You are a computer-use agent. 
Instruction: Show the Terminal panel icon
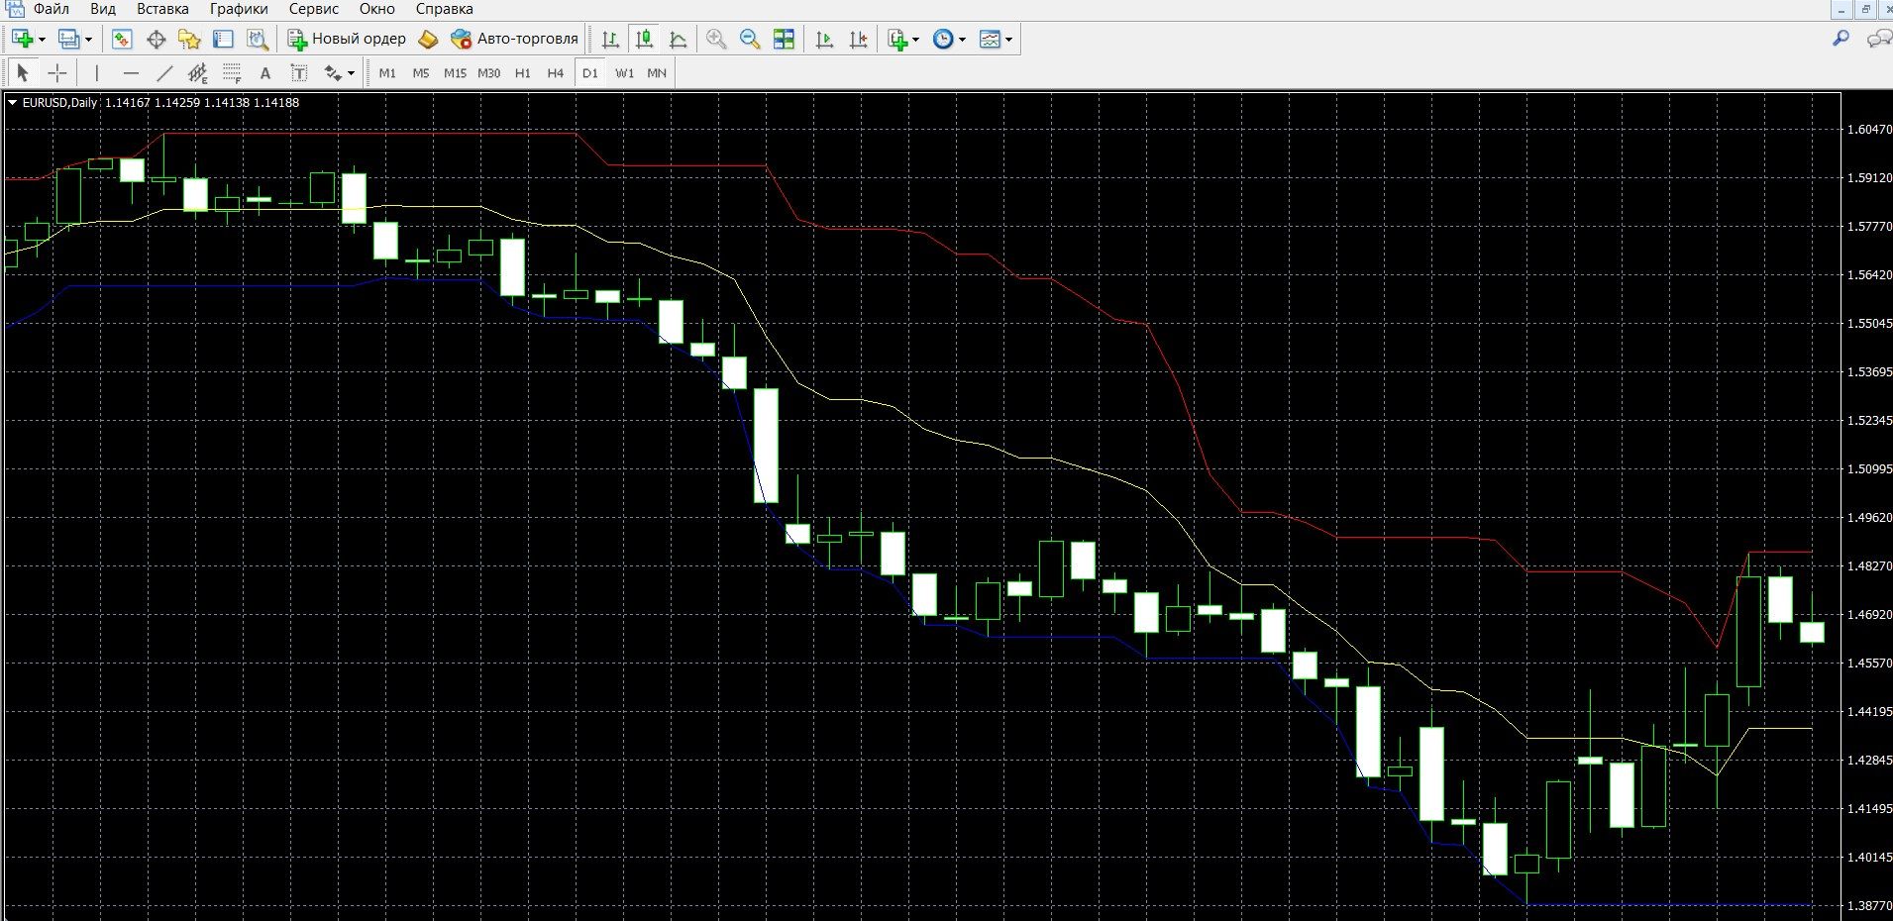[x=223, y=39]
